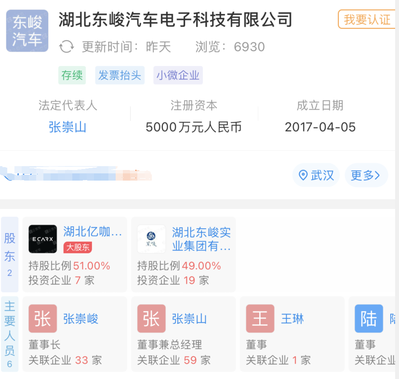Click the refresh update-time icon
This screenshot has height=379, width=399.
pyautogui.click(x=66, y=47)
